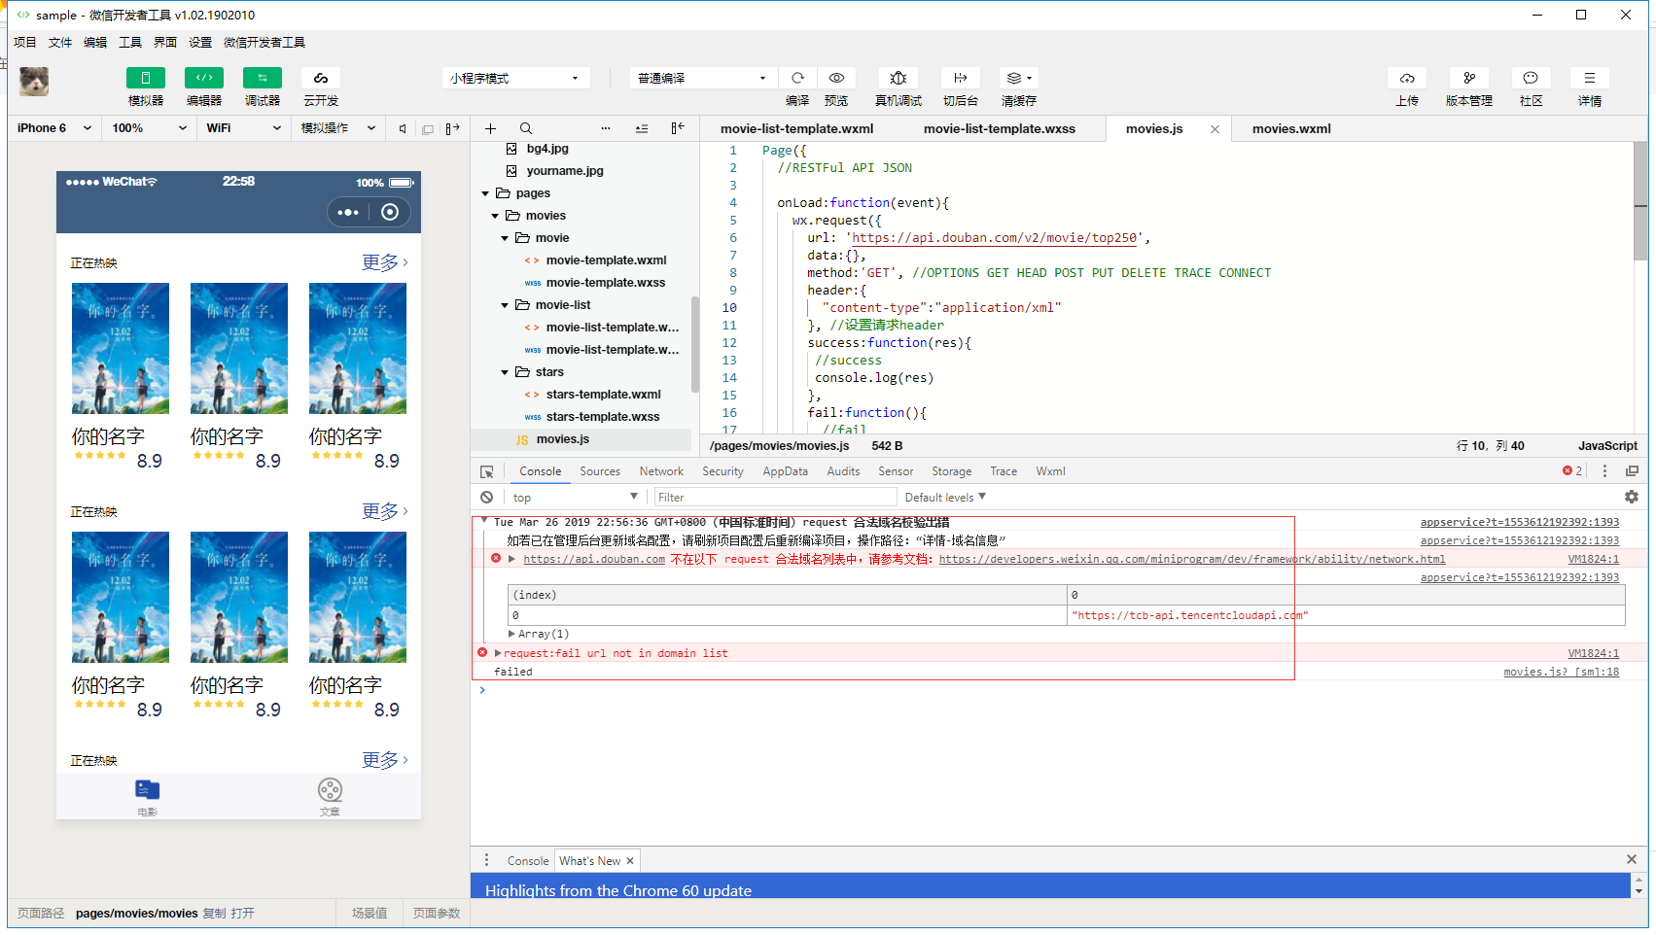The width and height of the screenshot is (1656, 935).
Task: Click the compile refresh icon
Action: 797,78
